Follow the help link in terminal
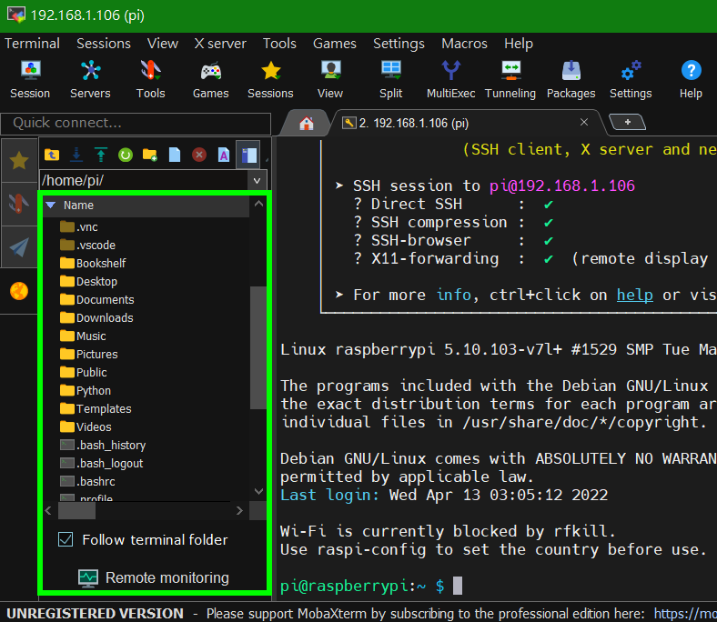The height and width of the screenshot is (622, 717). click(634, 296)
